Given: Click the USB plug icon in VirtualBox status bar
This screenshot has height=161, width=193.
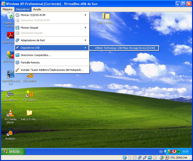Looking at the screenshot, I should (x=145, y=158).
